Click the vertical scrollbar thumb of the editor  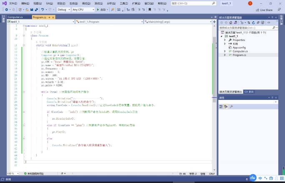pos(214,69)
